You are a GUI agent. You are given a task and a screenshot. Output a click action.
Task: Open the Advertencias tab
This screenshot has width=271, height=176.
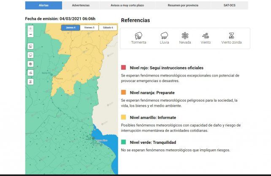pos(81,5)
